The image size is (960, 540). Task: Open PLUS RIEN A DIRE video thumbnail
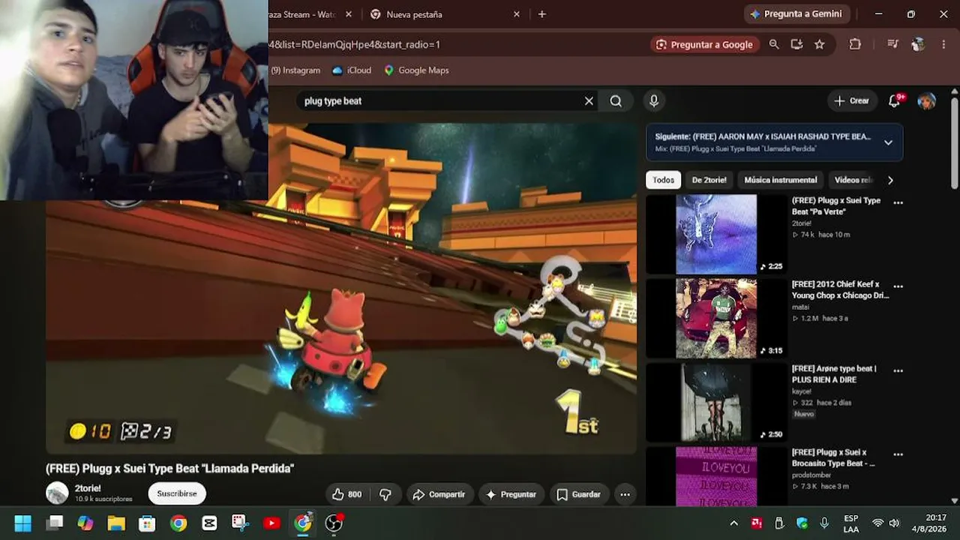point(716,403)
